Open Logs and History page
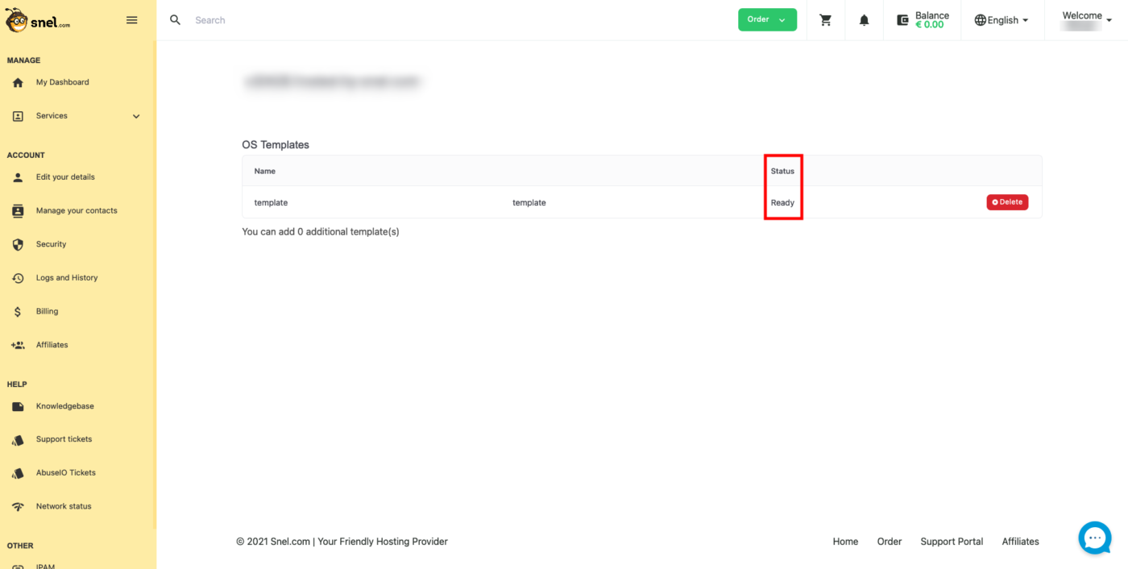The width and height of the screenshot is (1128, 569). [66, 278]
